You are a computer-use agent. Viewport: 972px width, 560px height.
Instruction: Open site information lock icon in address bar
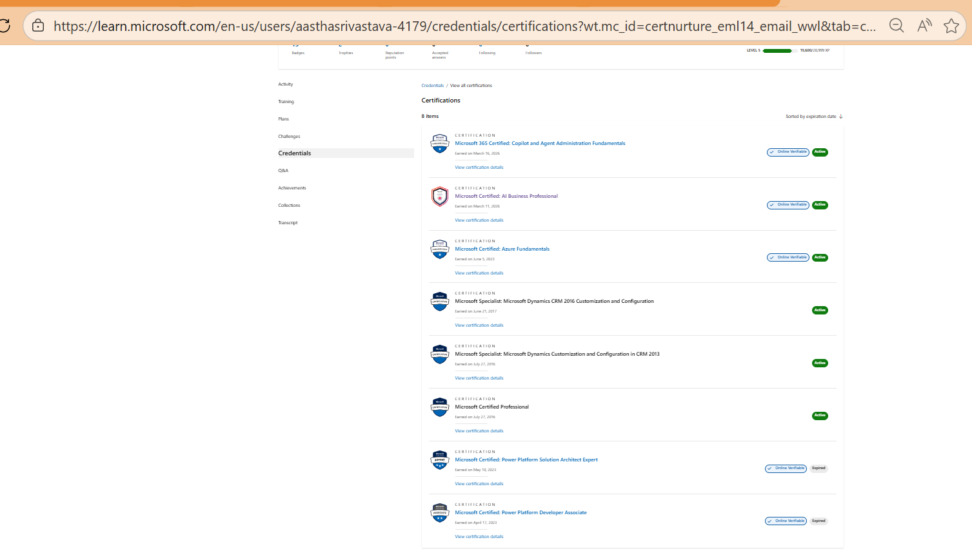[38, 26]
